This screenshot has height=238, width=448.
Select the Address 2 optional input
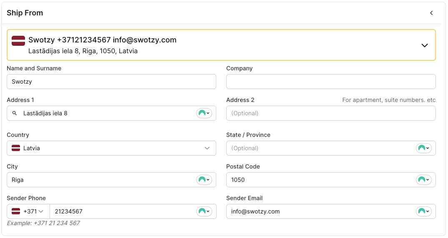tap(330, 113)
